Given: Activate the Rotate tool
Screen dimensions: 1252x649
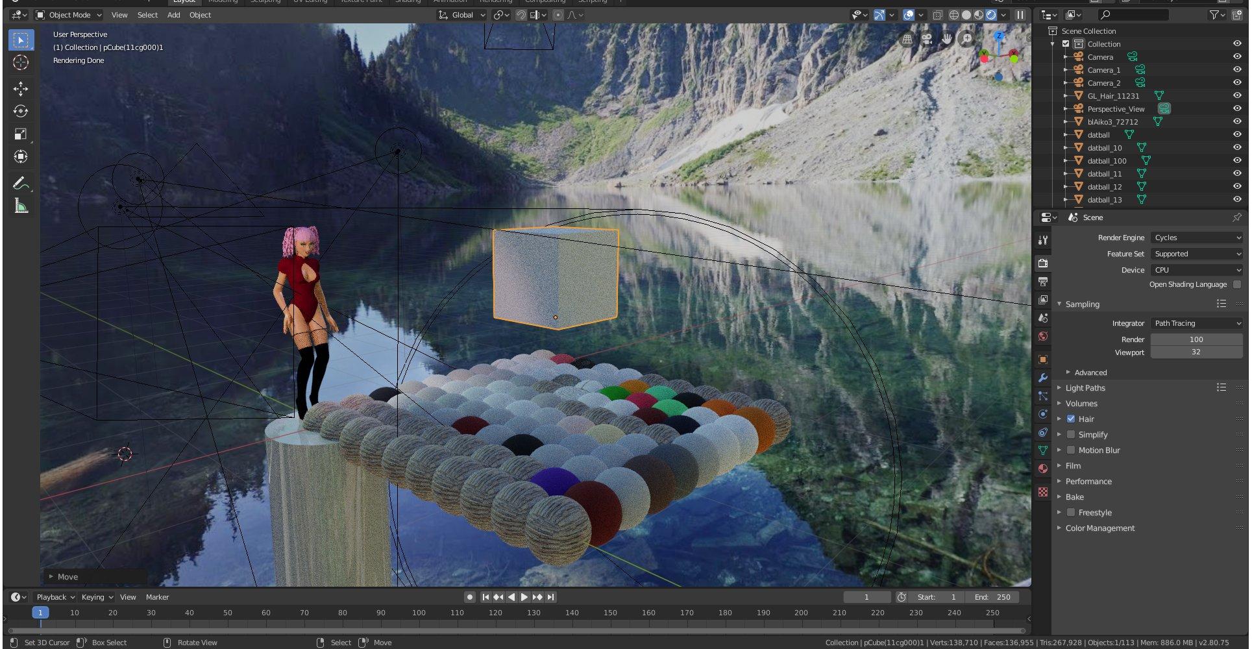Looking at the screenshot, I should (x=21, y=111).
